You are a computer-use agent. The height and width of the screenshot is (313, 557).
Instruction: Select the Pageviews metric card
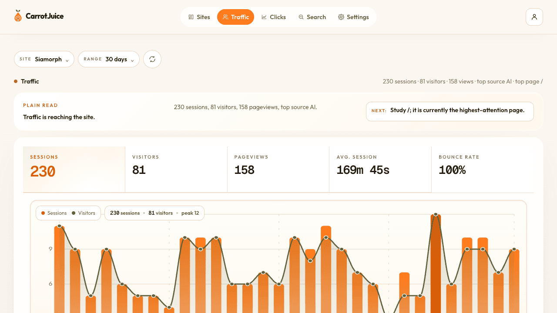coord(278,169)
